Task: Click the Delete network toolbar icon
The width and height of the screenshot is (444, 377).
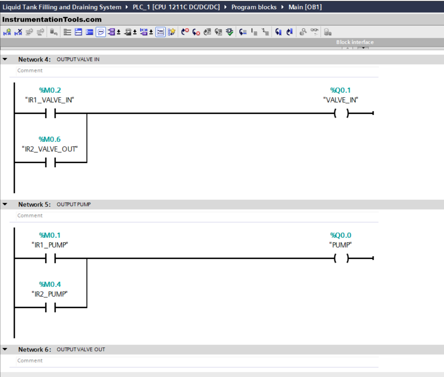Action: point(18,32)
